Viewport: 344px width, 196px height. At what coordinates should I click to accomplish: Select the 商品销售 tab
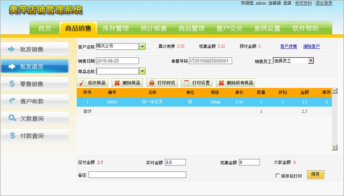[78, 28]
